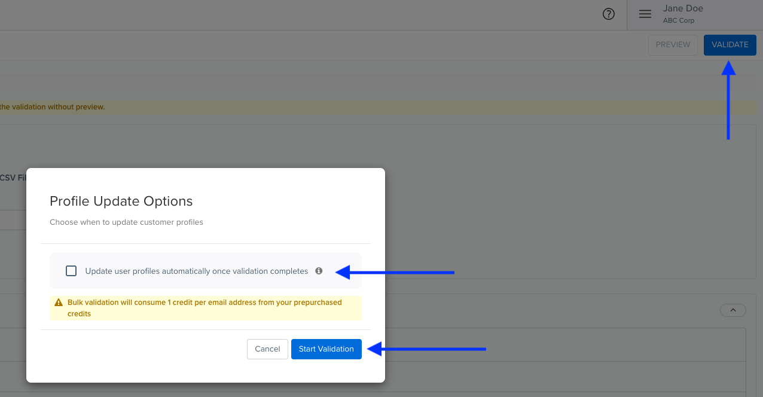Screen dimensions: 763x397
Task: Click the disabled PREVIEW button
Action: click(x=673, y=44)
